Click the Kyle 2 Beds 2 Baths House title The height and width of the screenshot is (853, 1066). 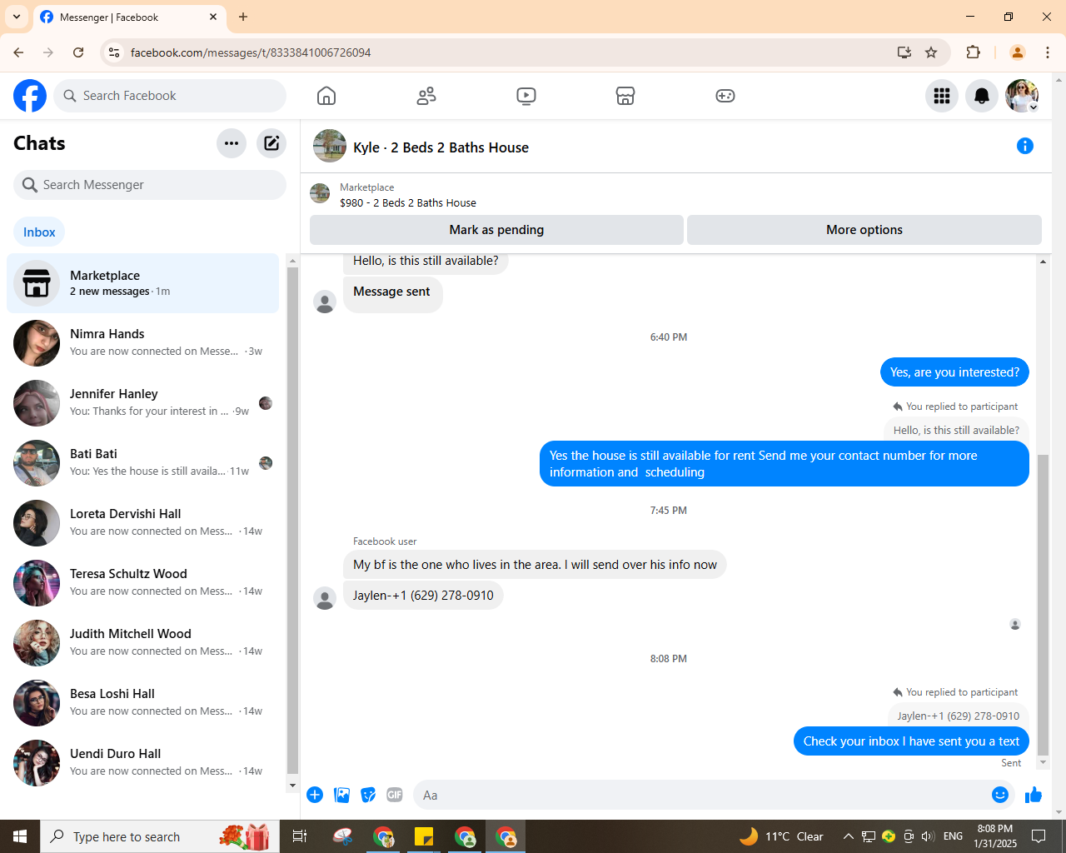click(x=441, y=147)
